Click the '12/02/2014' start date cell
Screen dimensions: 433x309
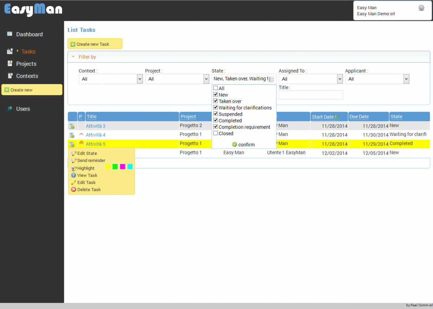click(335, 153)
